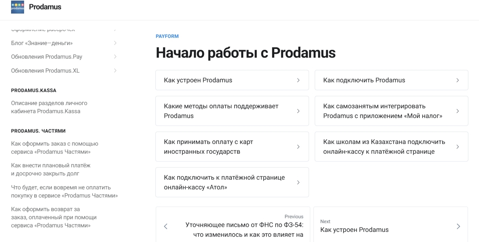Screen dimensions: 479x242
Task: Click the chevron on the foreign cards payment tile
Action: [298, 147]
